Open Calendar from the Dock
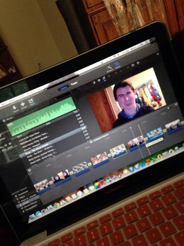The width and height of the screenshot is (184, 246). point(63,202)
